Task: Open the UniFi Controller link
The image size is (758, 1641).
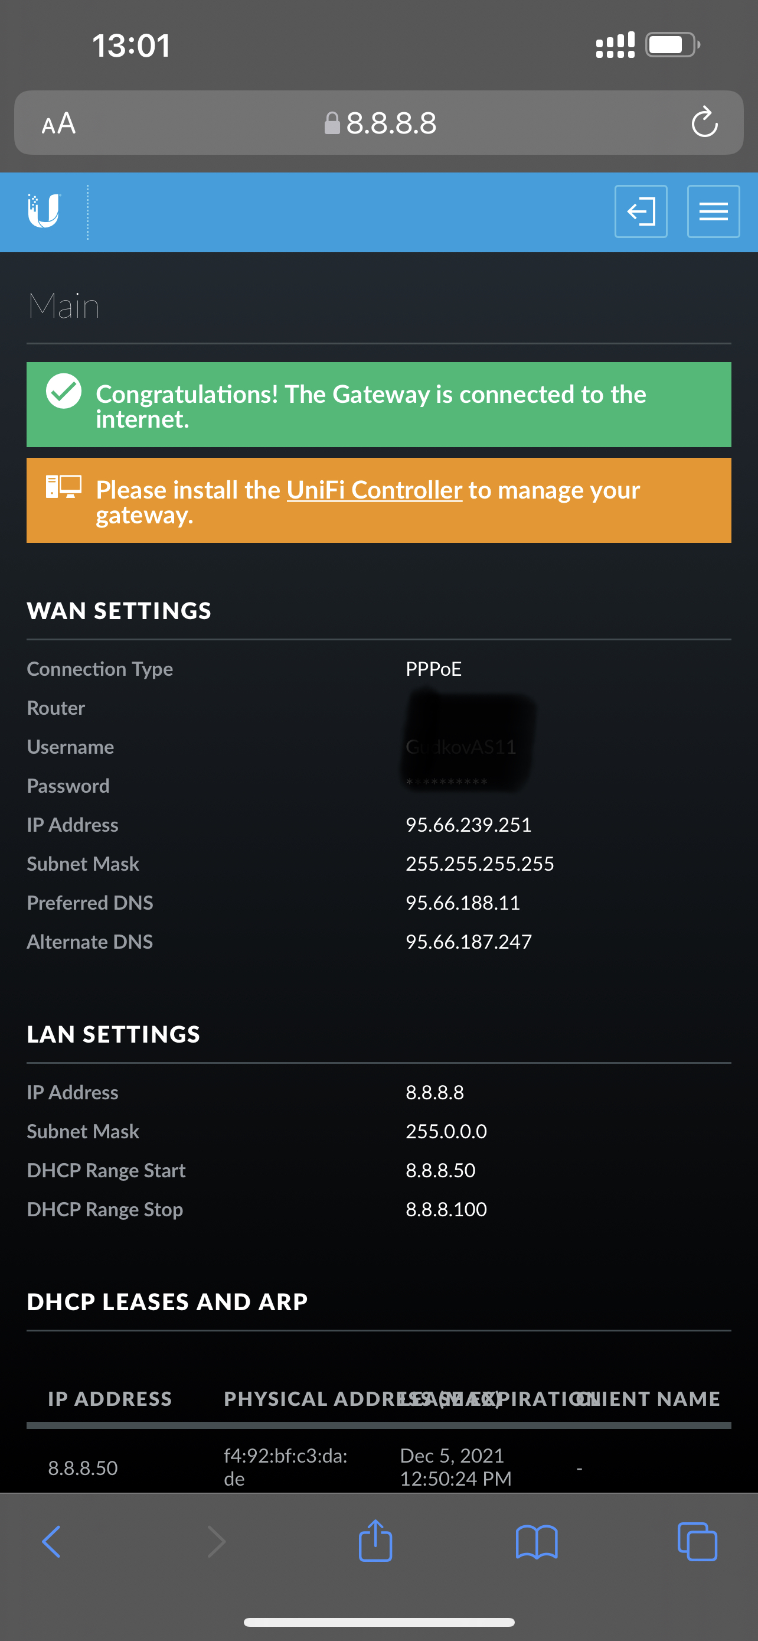Action: click(374, 490)
